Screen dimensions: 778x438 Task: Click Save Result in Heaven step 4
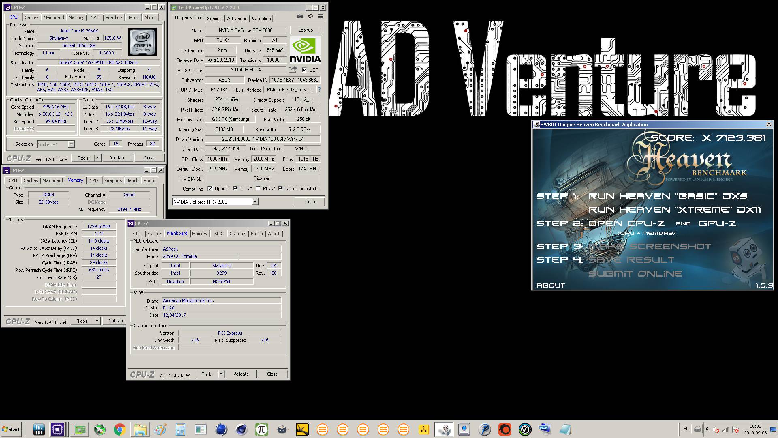click(x=631, y=260)
